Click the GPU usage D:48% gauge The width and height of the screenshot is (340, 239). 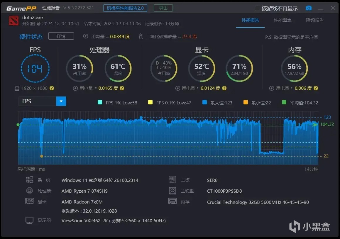pos(164,68)
